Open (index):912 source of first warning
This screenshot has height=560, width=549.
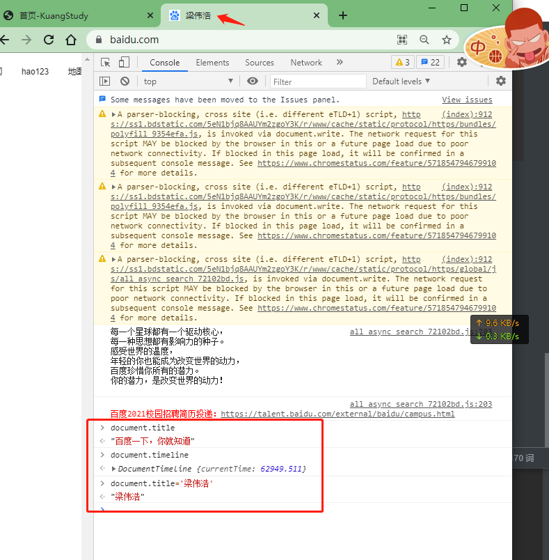coord(467,114)
